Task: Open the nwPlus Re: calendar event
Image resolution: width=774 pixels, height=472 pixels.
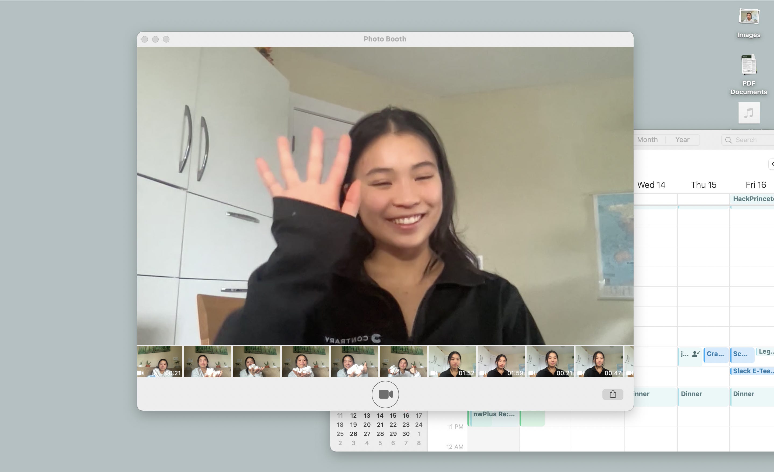Action: click(x=493, y=415)
